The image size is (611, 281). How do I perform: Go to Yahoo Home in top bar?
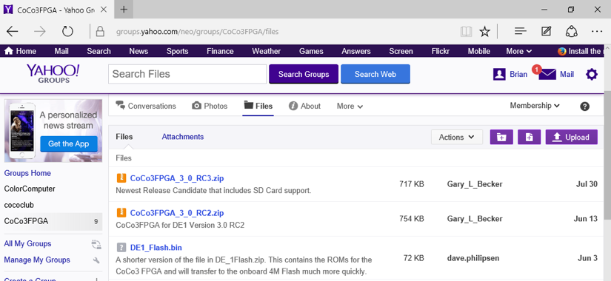(20, 51)
